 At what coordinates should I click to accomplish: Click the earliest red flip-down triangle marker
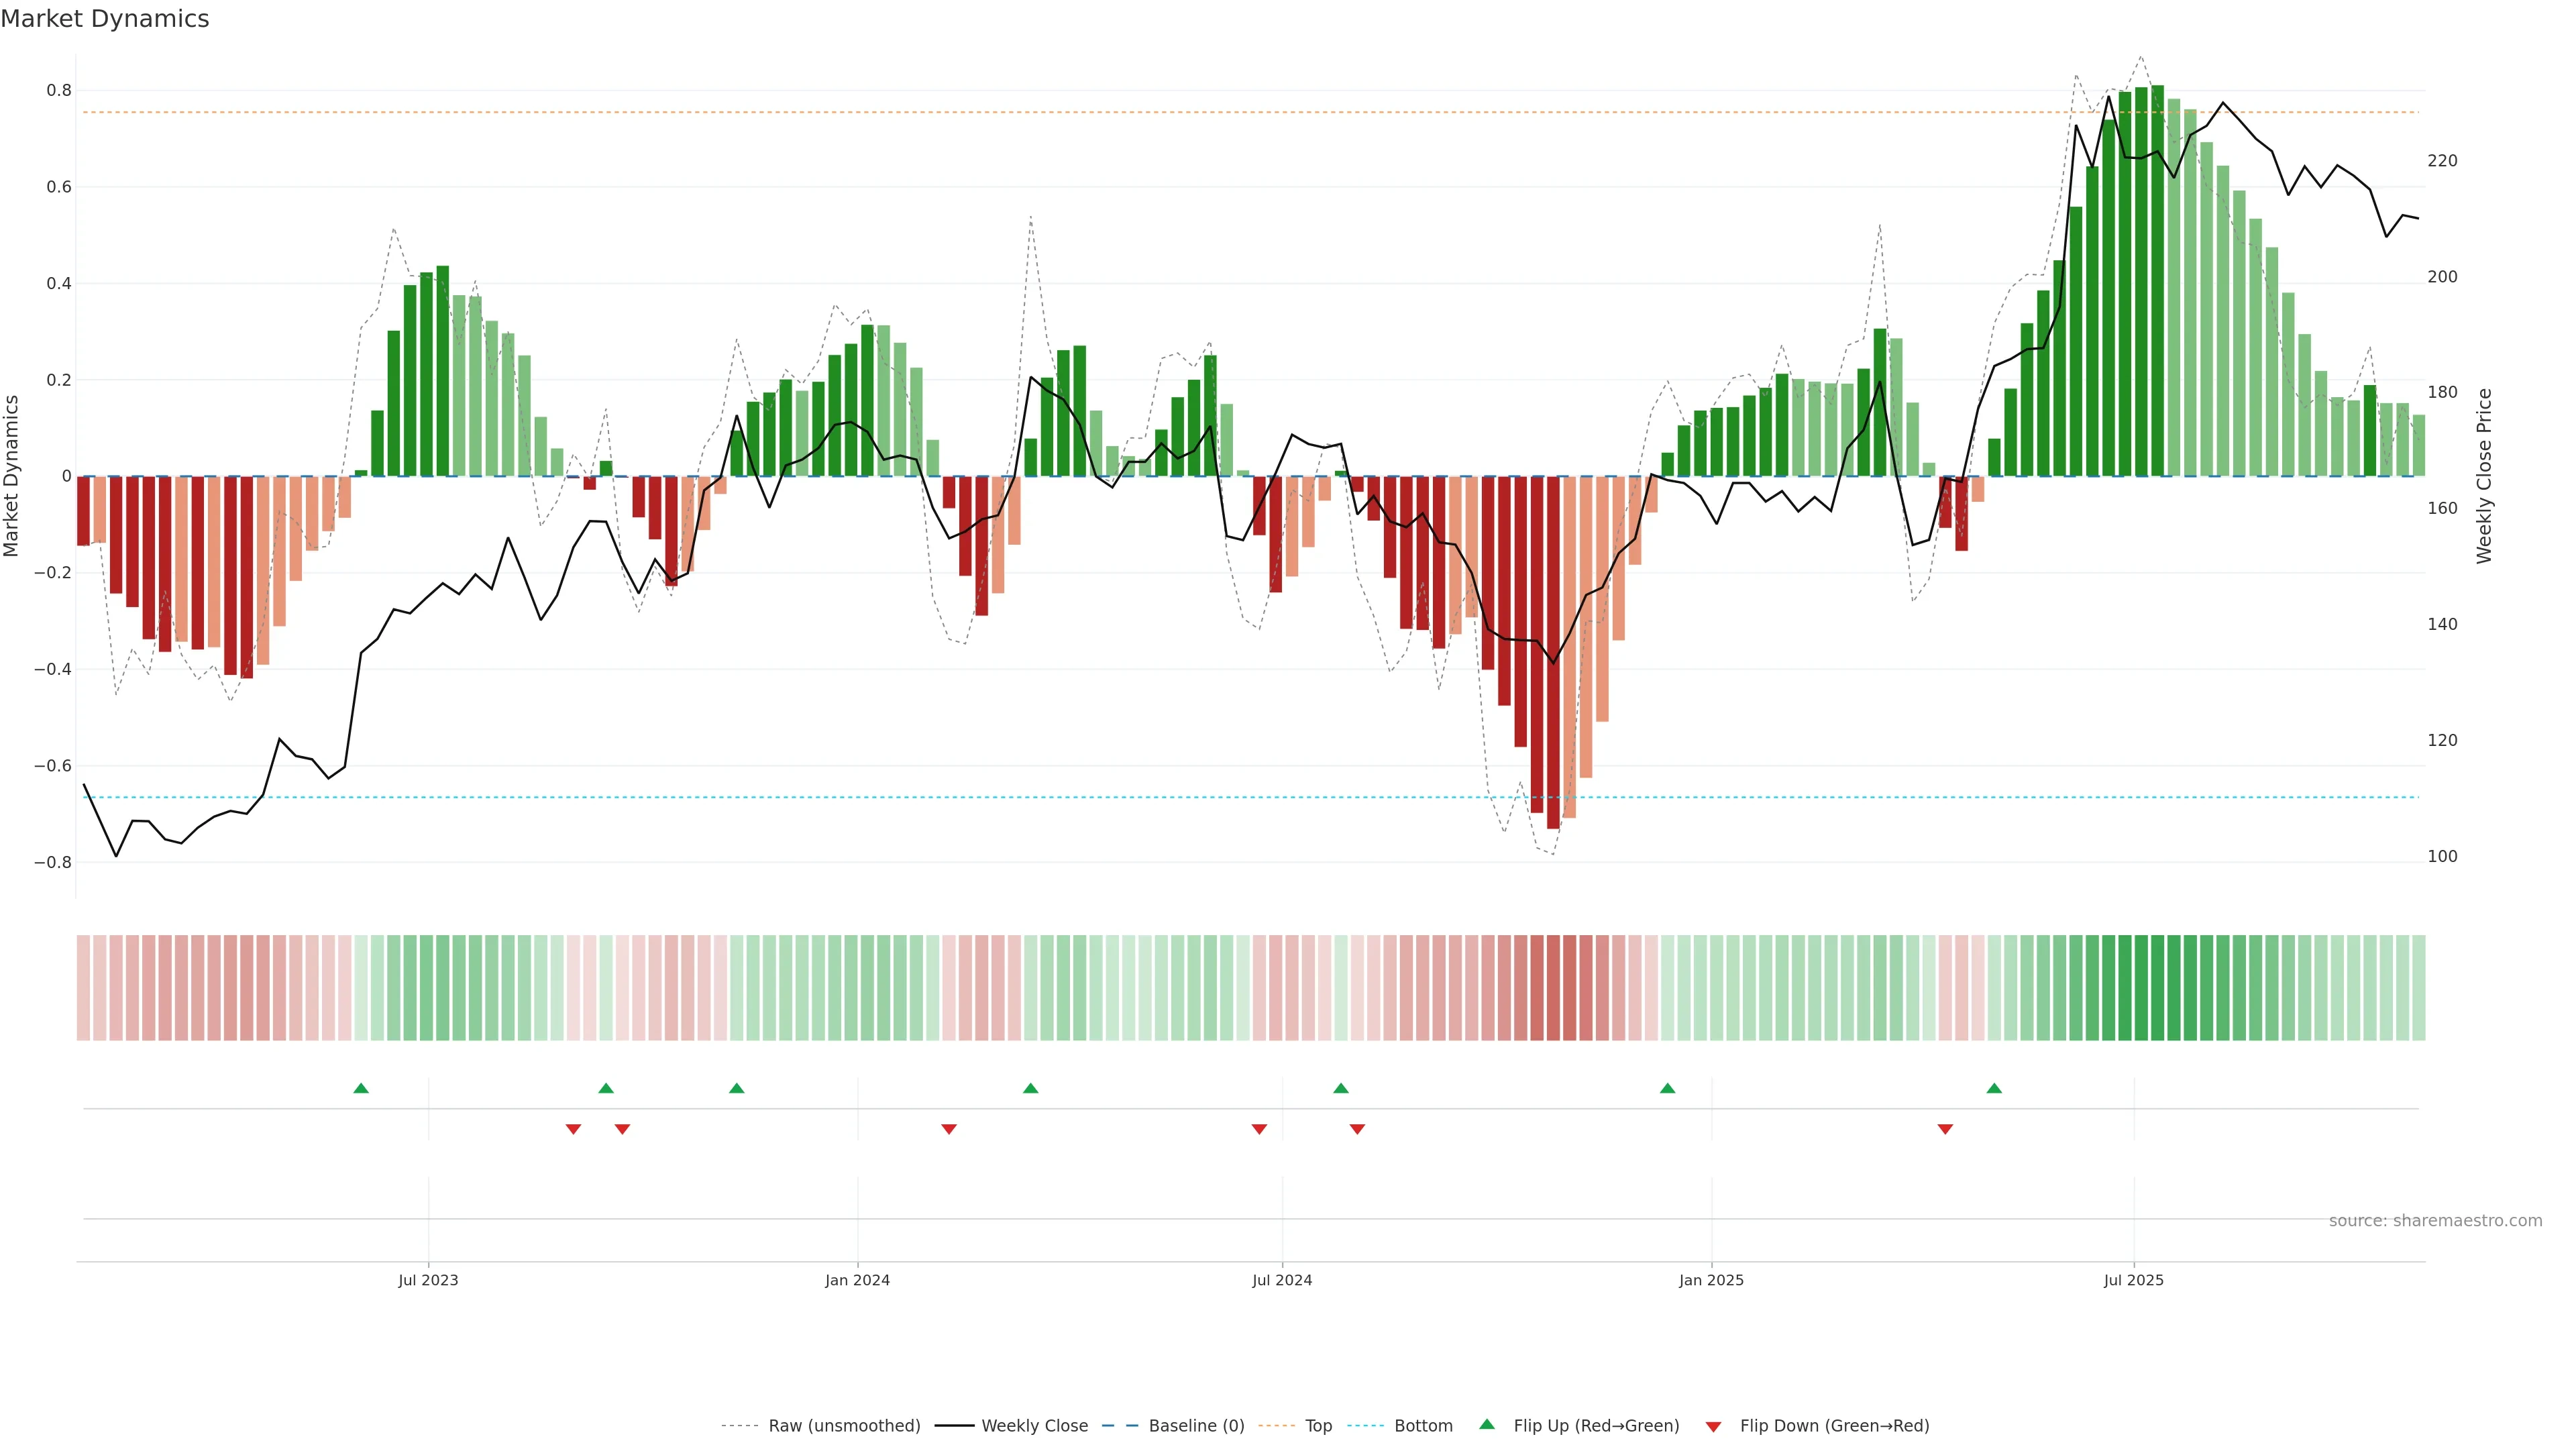[x=573, y=1129]
